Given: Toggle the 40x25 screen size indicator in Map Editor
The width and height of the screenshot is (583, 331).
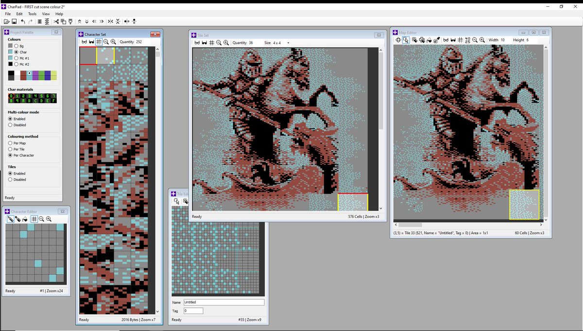Looking at the screenshot, I should point(468,40).
